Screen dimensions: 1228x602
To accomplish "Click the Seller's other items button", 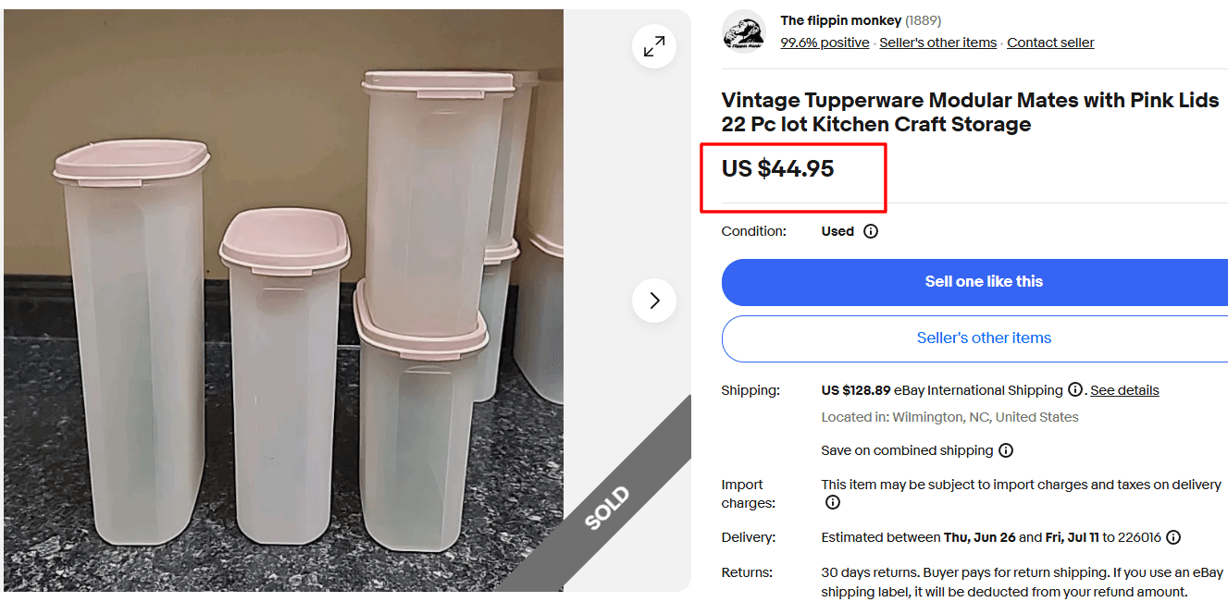I will [x=984, y=338].
